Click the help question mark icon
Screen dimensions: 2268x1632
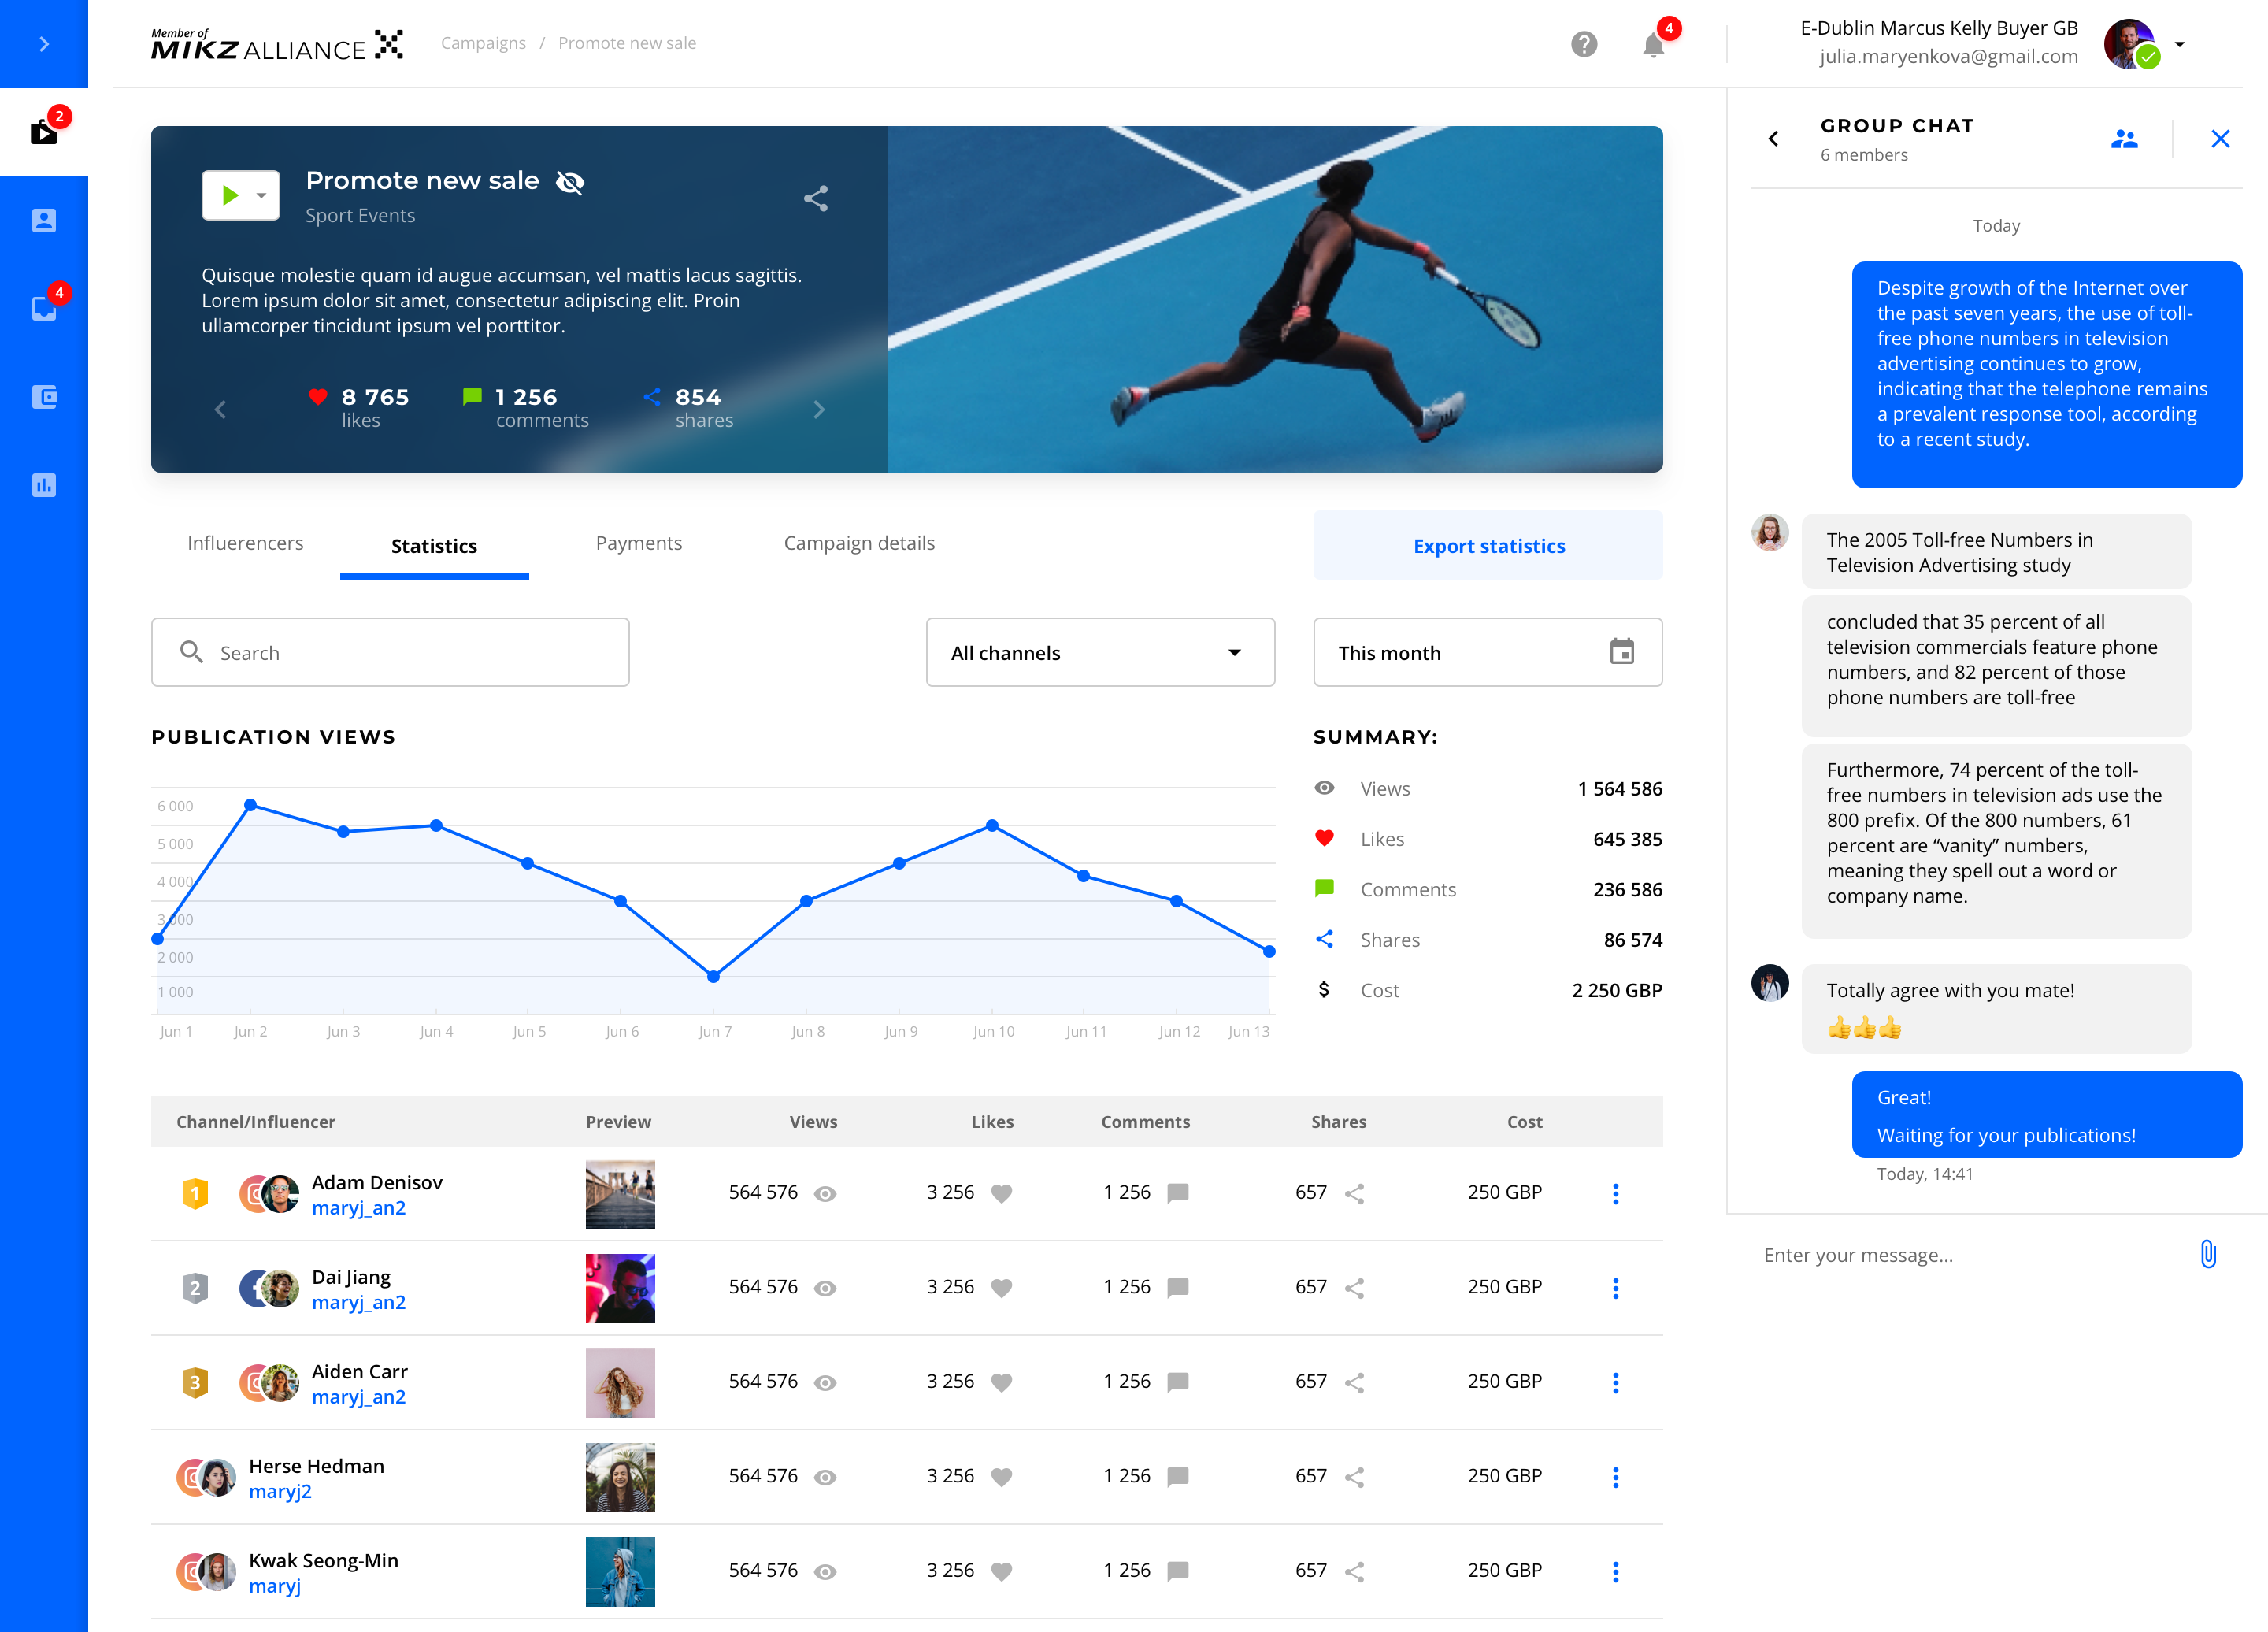[1584, 44]
